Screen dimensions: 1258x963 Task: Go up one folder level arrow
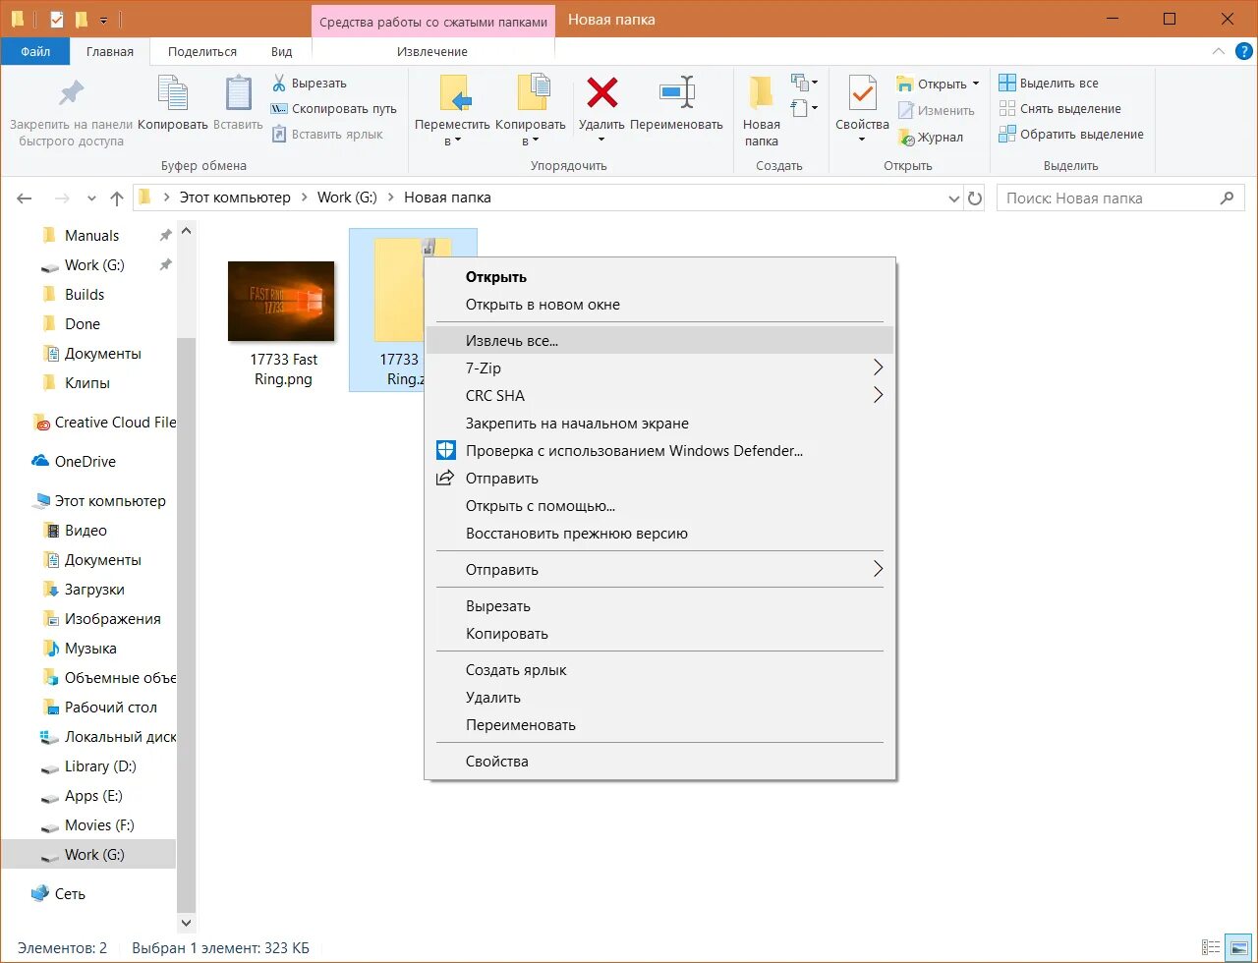click(x=117, y=198)
